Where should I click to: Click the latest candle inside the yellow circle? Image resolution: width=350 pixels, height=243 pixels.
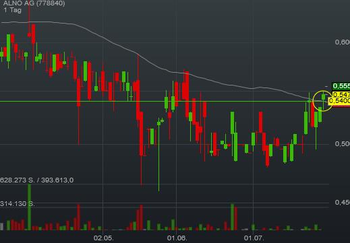click(324, 97)
